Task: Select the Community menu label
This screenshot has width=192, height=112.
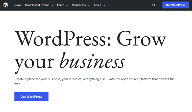Action: pos(79,5)
